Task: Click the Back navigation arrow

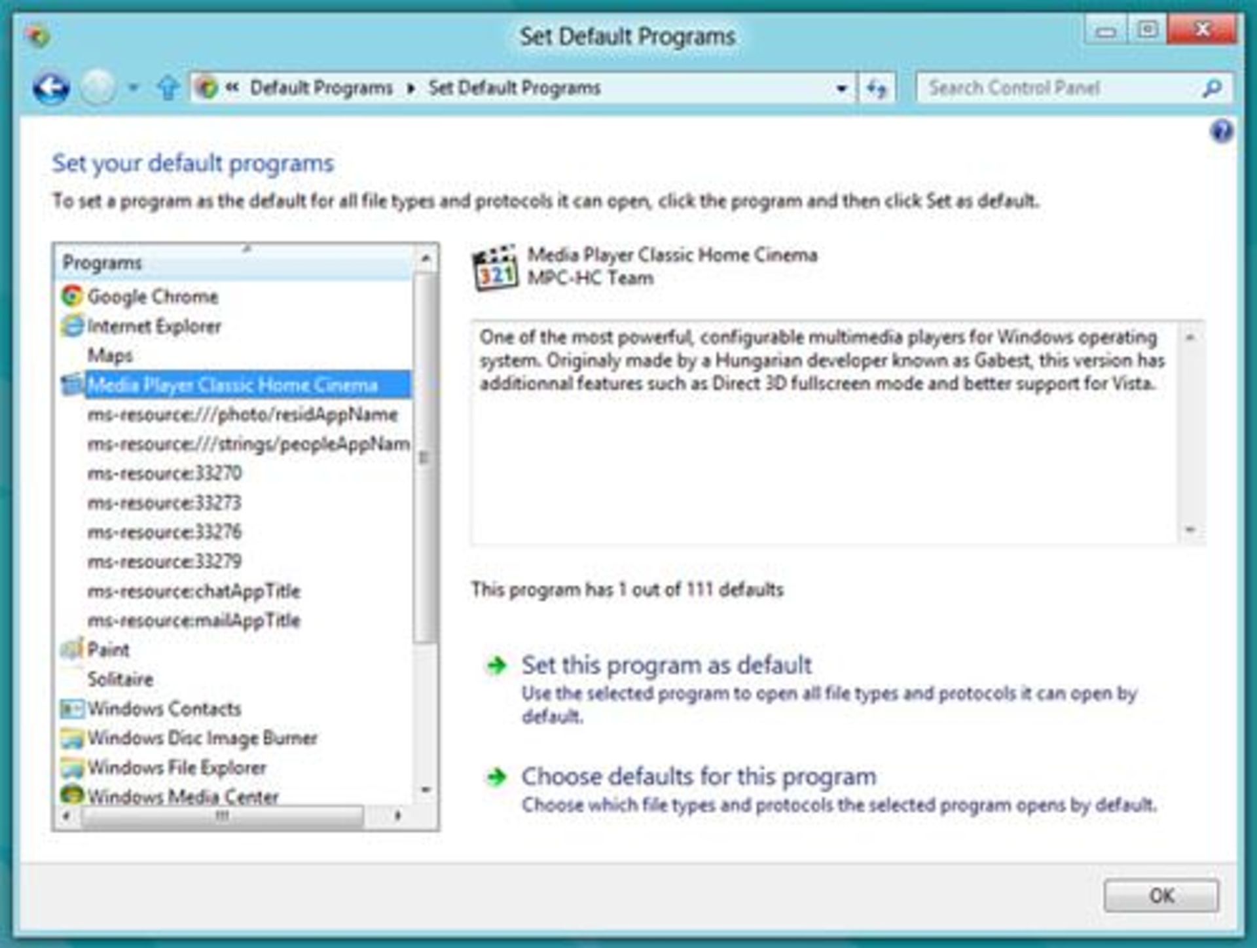Action: click(x=51, y=88)
